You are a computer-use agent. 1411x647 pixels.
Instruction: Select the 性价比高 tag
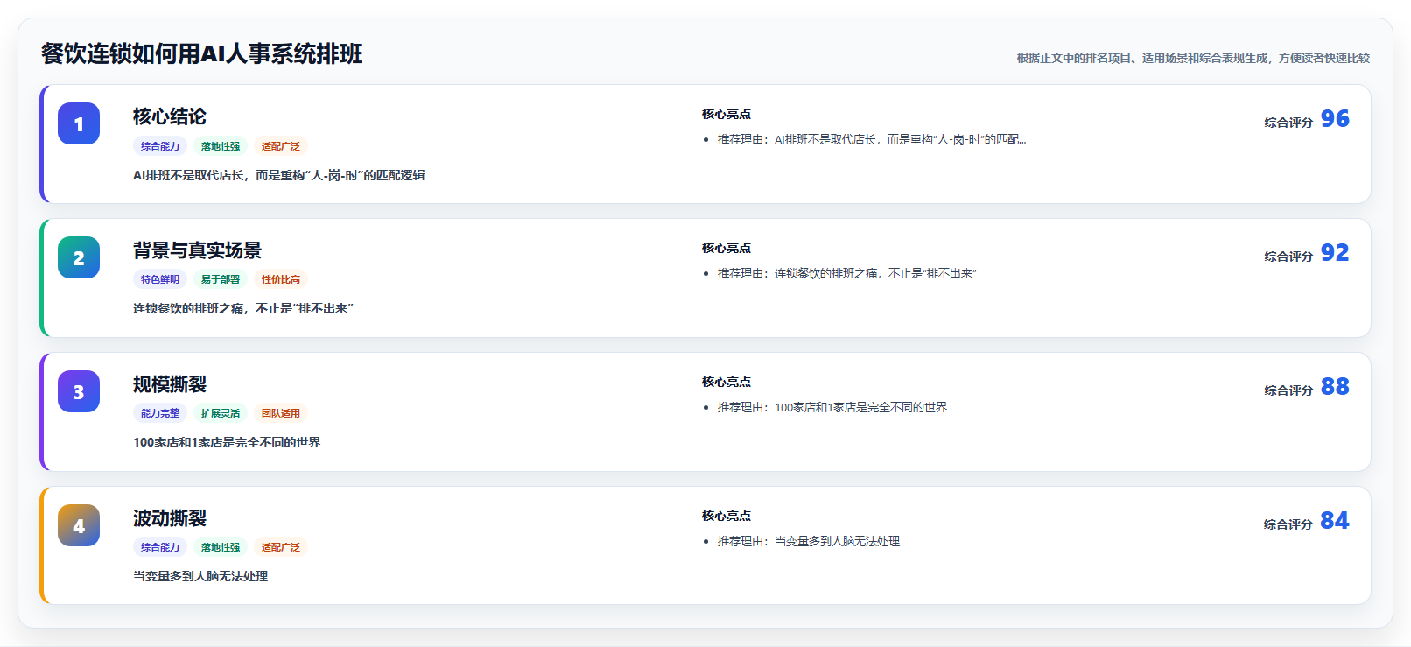(281, 279)
